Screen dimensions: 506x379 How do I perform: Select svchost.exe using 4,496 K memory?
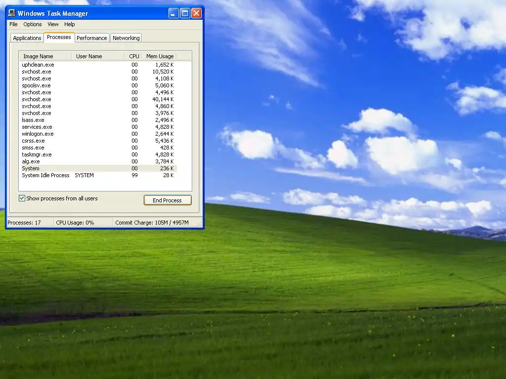pos(98,92)
